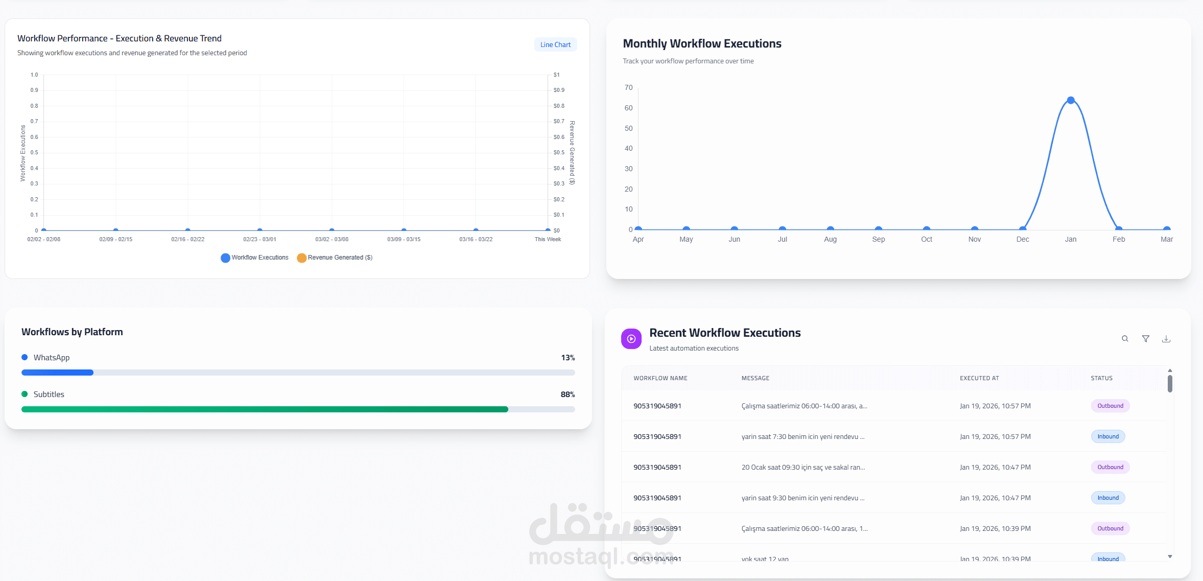Screen dimensions: 1203x581
Task: Open the filter icon in executions panel
Action: (x=1146, y=339)
